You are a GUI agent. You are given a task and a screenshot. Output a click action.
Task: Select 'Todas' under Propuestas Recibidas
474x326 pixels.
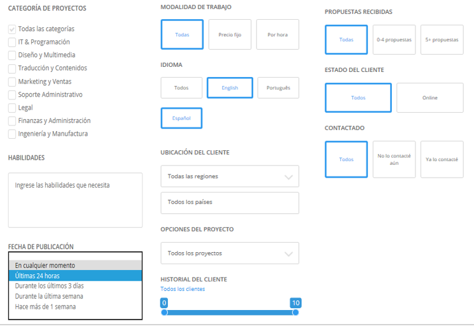[x=346, y=39]
